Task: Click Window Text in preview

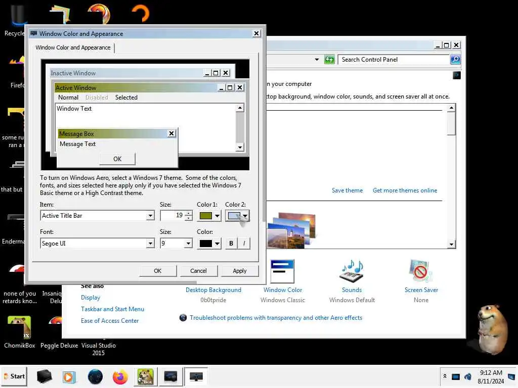Action: point(74,109)
